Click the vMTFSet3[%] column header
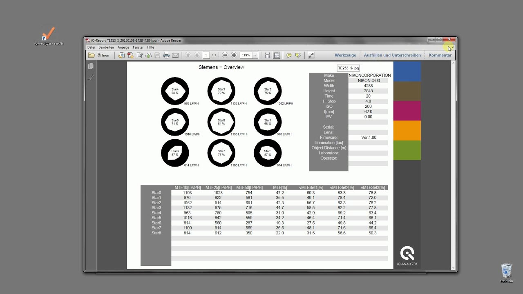The width and height of the screenshot is (523, 294). pyautogui.click(x=373, y=187)
